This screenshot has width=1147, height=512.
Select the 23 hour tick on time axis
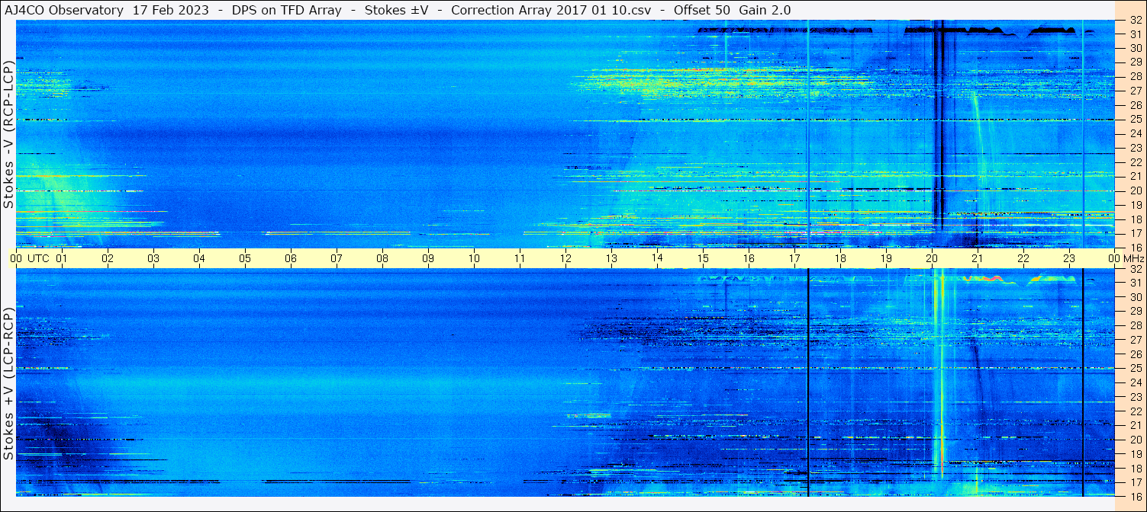coord(1069,258)
